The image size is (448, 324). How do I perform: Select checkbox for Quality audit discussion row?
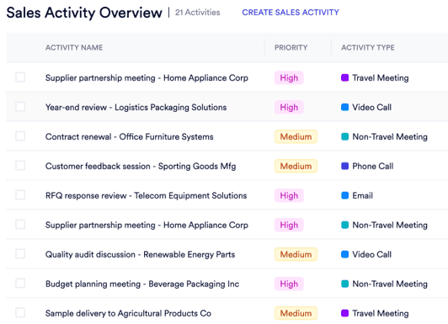pos(20,254)
